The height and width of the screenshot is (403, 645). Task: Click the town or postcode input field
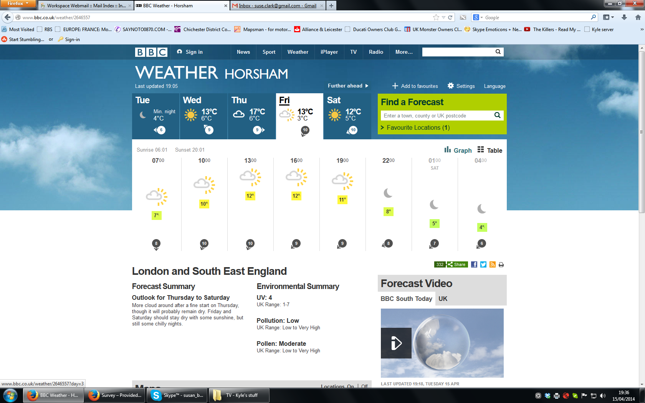(x=436, y=116)
